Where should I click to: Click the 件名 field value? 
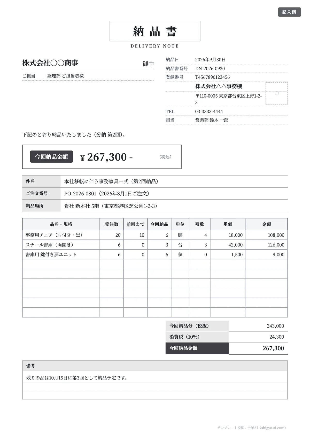(x=111, y=181)
